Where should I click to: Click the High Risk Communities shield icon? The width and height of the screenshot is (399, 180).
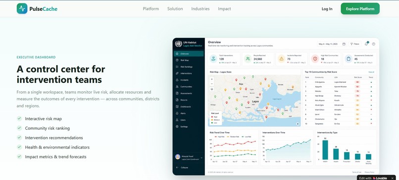[x=315, y=59]
